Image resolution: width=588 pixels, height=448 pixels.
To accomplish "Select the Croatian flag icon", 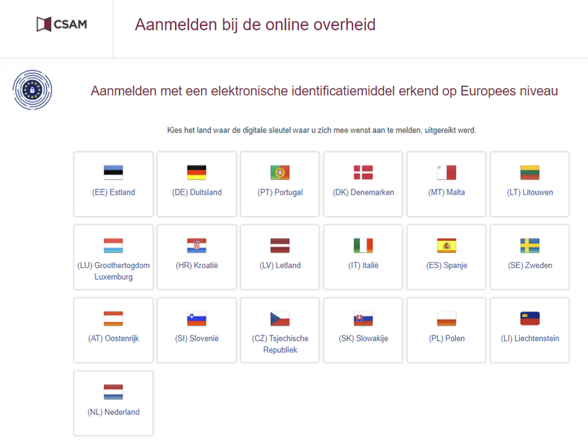I will (x=197, y=246).
